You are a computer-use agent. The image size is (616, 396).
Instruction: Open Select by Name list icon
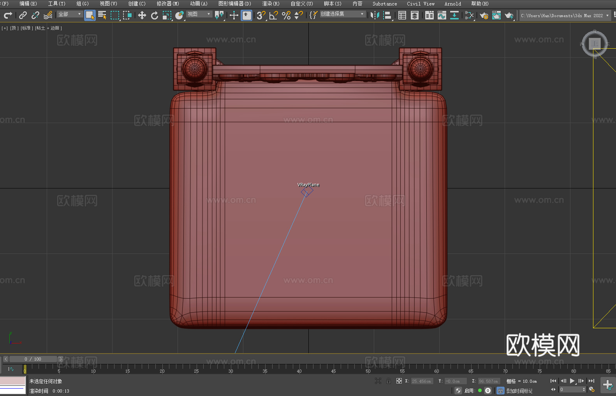coord(102,15)
